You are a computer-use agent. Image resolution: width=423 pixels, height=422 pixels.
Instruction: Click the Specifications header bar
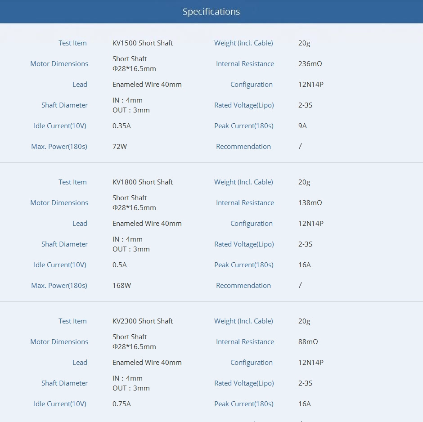(x=211, y=12)
